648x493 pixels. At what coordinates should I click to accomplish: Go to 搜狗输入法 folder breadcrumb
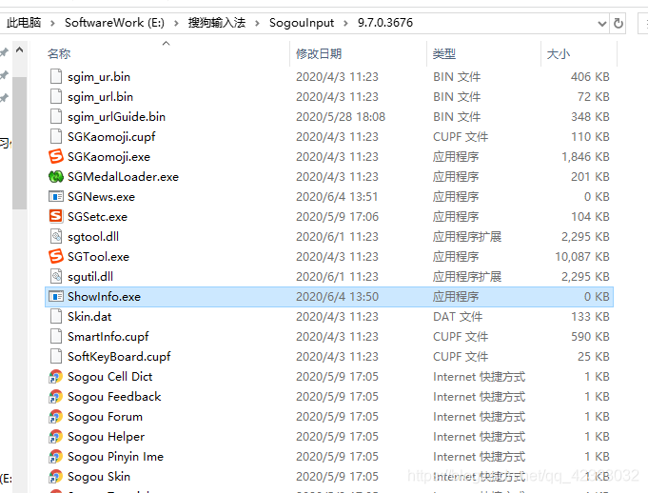click(217, 23)
